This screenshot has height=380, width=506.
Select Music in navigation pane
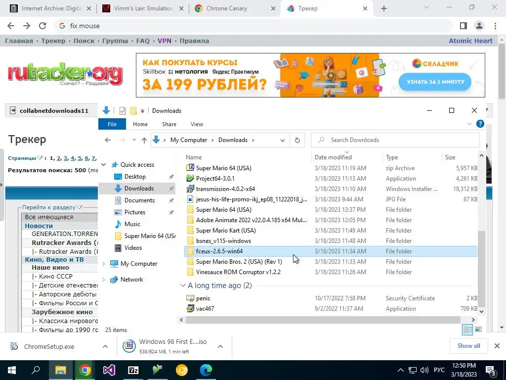coord(132,224)
